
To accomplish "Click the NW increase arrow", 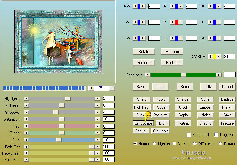I will click(x=143, y=6).
